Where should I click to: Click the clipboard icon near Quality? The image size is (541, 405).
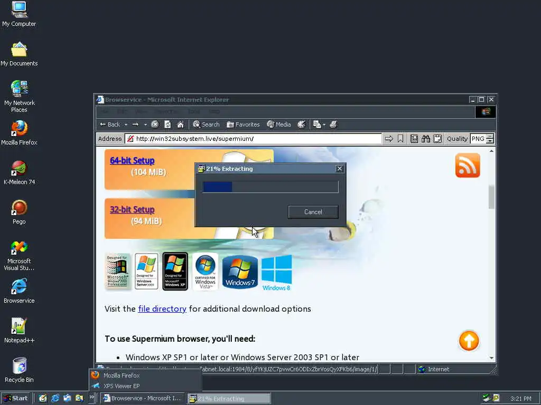pos(437,139)
